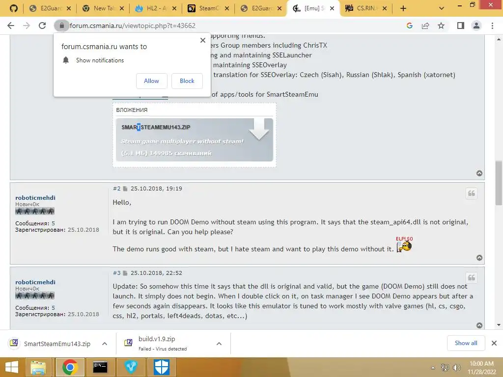Reload the current page
The height and width of the screenshot is (377, 503).
click(x=42, y=26)
